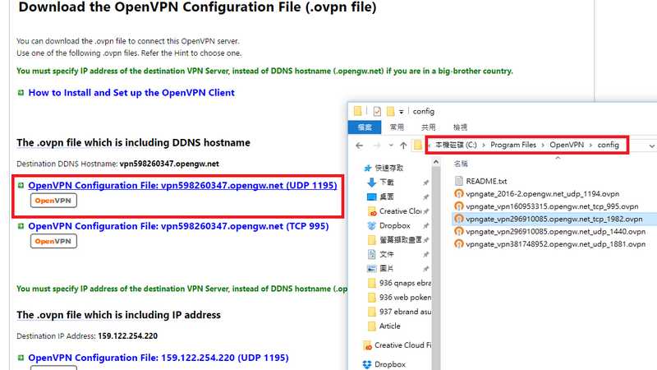This screenshot has height=370, width=657.
Task: Go back with the Explorer back arrow
Action: coord(359,146)
